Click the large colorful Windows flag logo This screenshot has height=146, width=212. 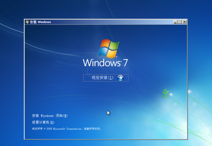(x=109, y=49)
